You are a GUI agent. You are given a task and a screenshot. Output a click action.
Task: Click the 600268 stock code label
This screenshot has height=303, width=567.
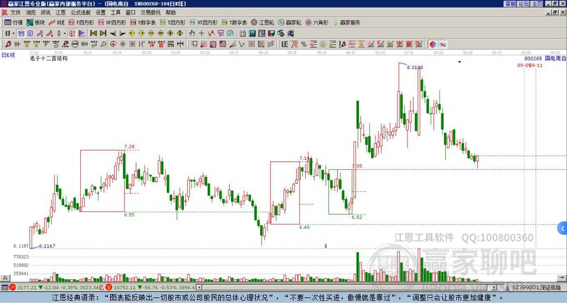[533, 58]
